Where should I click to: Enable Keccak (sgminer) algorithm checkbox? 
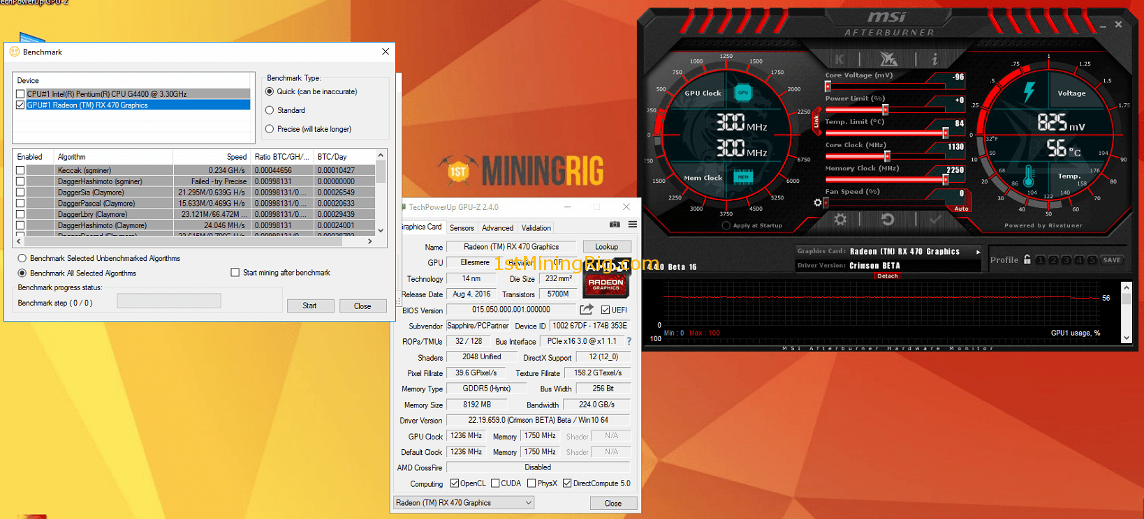point(20,170)
